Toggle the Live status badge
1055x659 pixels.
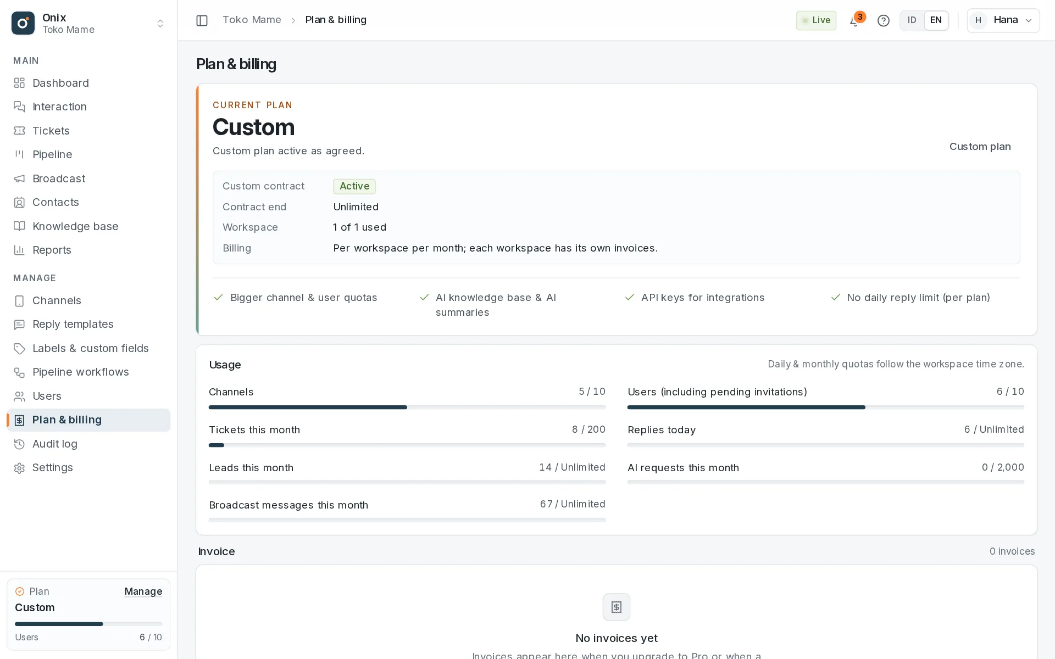coord(816,20)
